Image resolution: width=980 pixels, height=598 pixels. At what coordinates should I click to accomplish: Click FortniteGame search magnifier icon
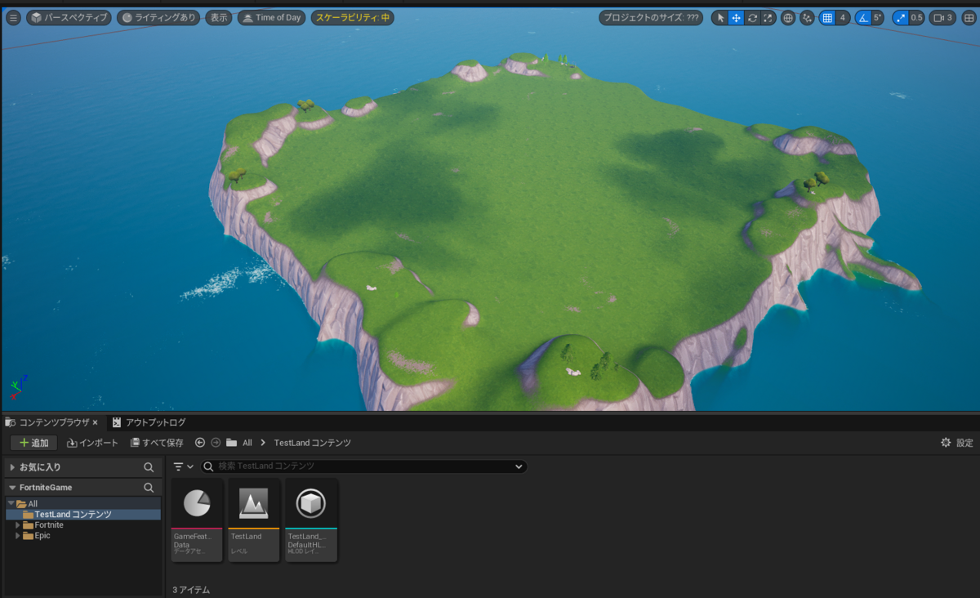click(x=149, y=488)
